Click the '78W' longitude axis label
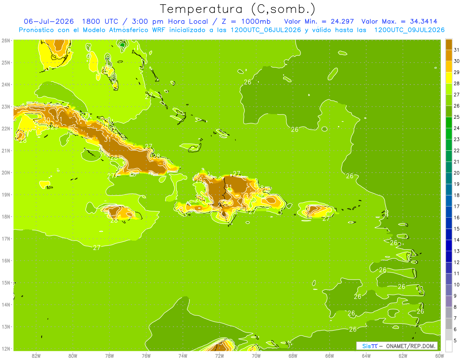The image size is (467, 361). [x=109, y=356]
